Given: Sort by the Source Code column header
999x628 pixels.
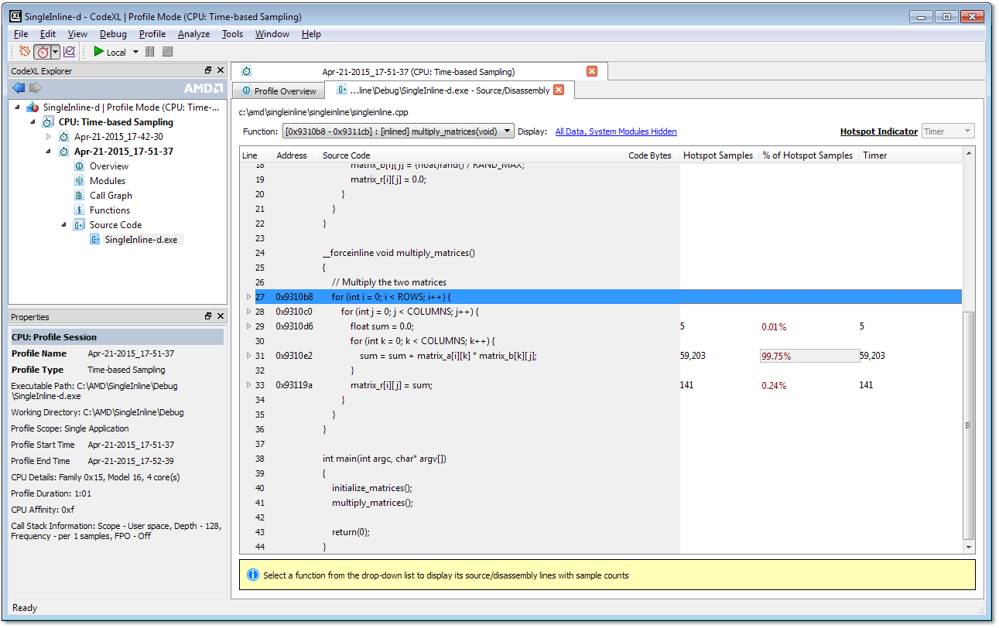Looking at the screenshot, I should click(472, 155).
